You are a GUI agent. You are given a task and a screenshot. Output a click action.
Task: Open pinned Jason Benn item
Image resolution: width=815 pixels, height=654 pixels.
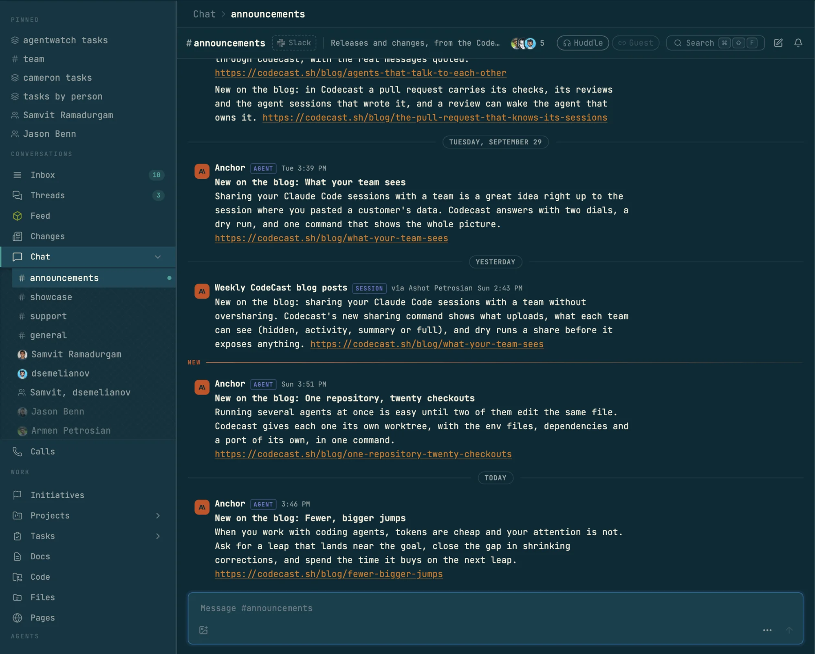pyautogui.click(x=88, y=134)
